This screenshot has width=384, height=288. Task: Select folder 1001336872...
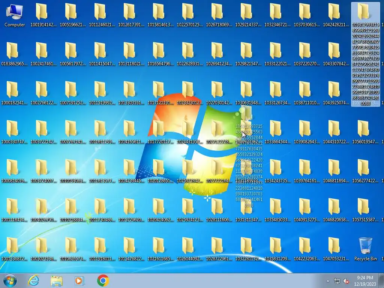(14, 249)
